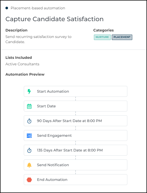Click the dark dot before Placement-based automation
Screen dimensions: 147x193
click(7, 8)
